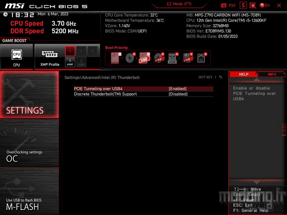The image size is (287, 215).
Task: Click the Motherboard Temperature 36°C text
Action: coord(134,20)
